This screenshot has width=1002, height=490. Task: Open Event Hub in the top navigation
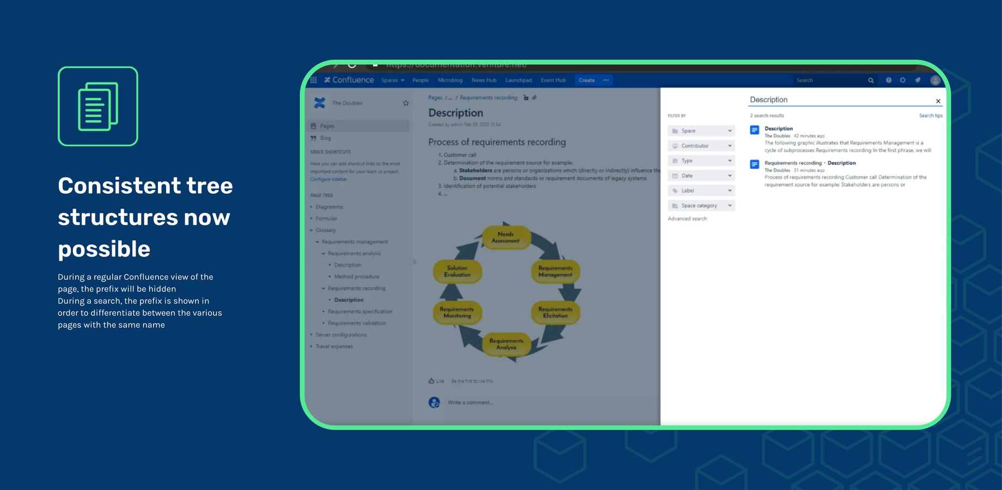[553, 81]
